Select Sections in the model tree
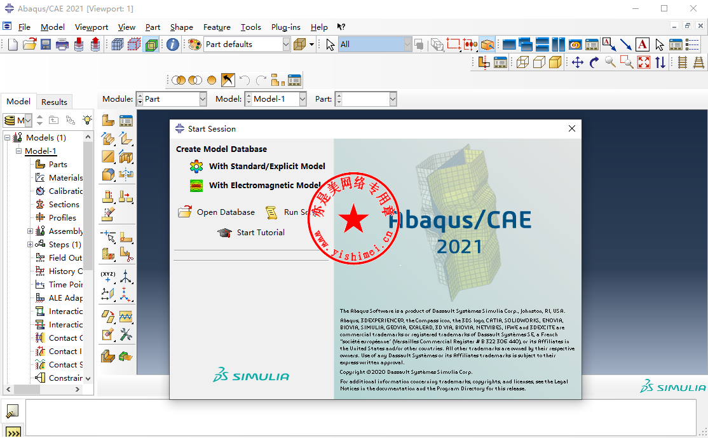Image resolution: width=708 pixels, height=438 pixels. (64, 205)
